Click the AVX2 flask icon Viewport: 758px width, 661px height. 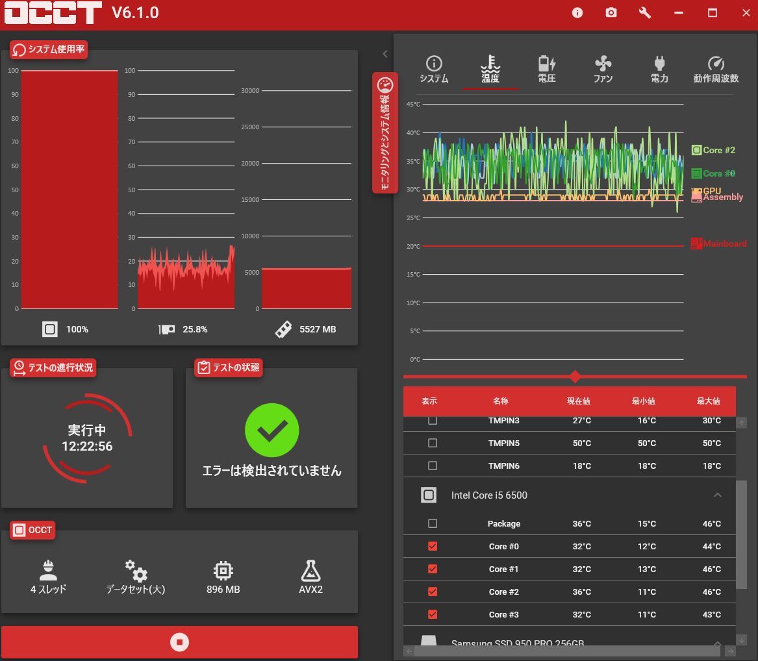coord(310,570)
